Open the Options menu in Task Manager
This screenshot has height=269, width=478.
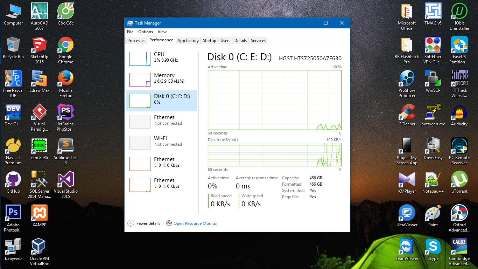tap(146, 32)
